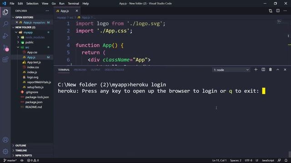The height and width of the screenshot is (163, 291).
Task: Open the File menu
Action: click(x=12, y=4)
